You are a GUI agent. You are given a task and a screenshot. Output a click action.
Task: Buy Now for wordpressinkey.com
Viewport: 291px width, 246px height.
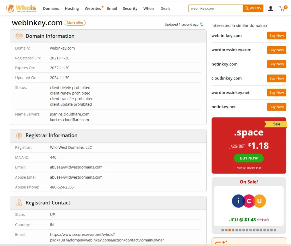coord(277,50)
